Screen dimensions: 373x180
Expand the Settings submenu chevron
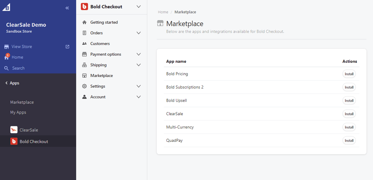(139, 86)
